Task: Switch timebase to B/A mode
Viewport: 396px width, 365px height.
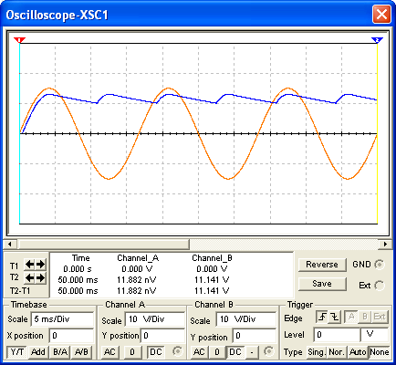Action: click(60, 352)
